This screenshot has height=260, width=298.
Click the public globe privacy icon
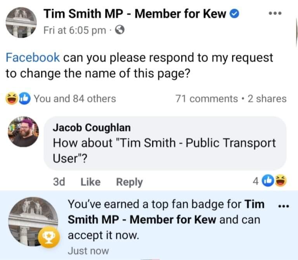[x=120, y=31]
